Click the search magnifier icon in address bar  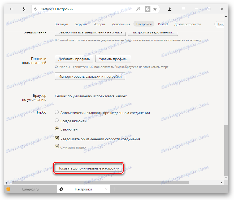(x=138, y=9)
